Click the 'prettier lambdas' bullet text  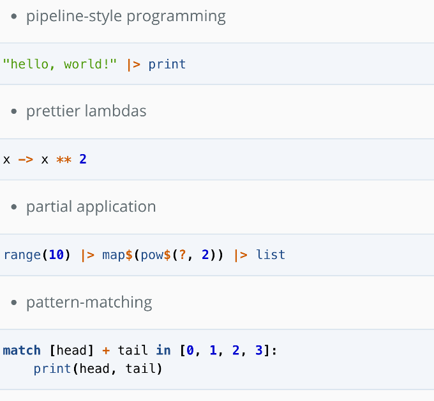pyautogui.click(x=86, y=111)
